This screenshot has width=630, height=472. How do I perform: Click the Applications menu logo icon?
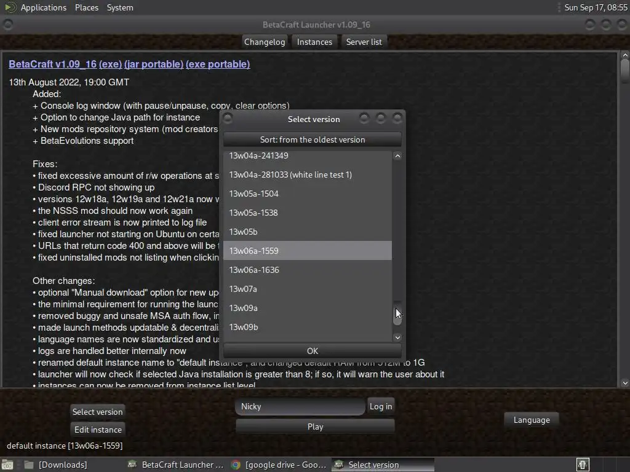(x=10, y=7)
